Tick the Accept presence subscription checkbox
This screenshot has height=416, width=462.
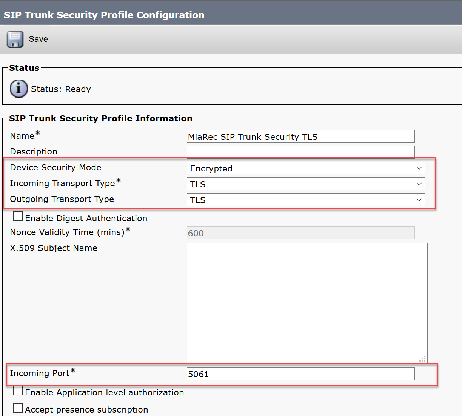point(18,408)
